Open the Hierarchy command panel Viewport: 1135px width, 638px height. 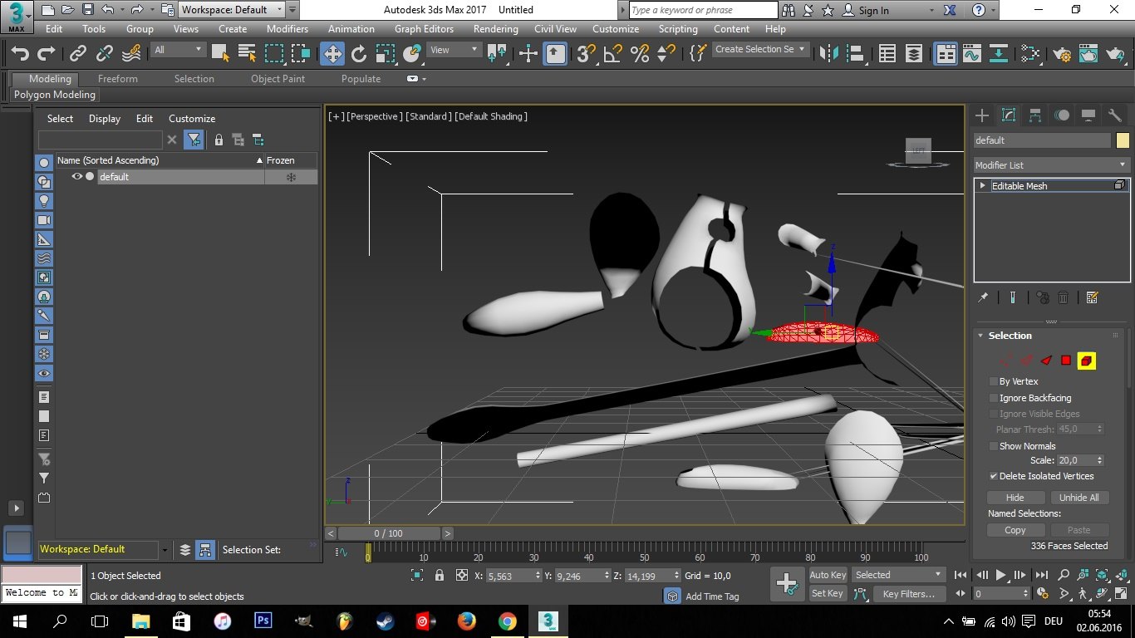(x=1035, y=115)
